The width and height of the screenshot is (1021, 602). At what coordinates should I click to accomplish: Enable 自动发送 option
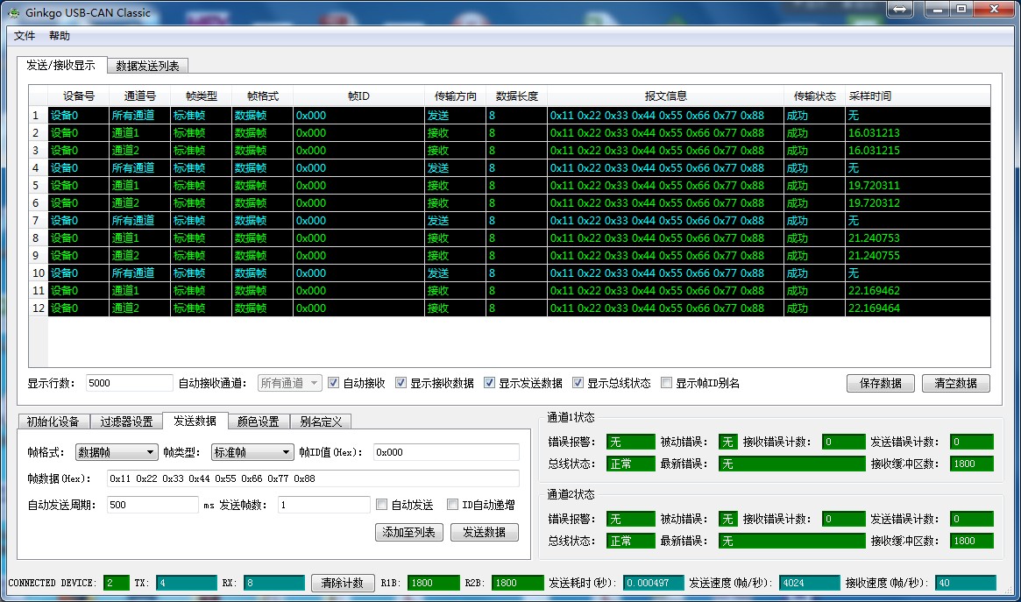pyautogui.click(x=381, y=503)
